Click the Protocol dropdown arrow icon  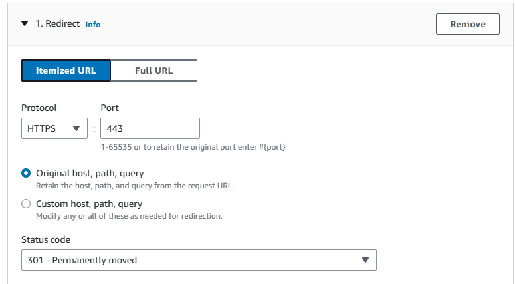pos(76,128)
